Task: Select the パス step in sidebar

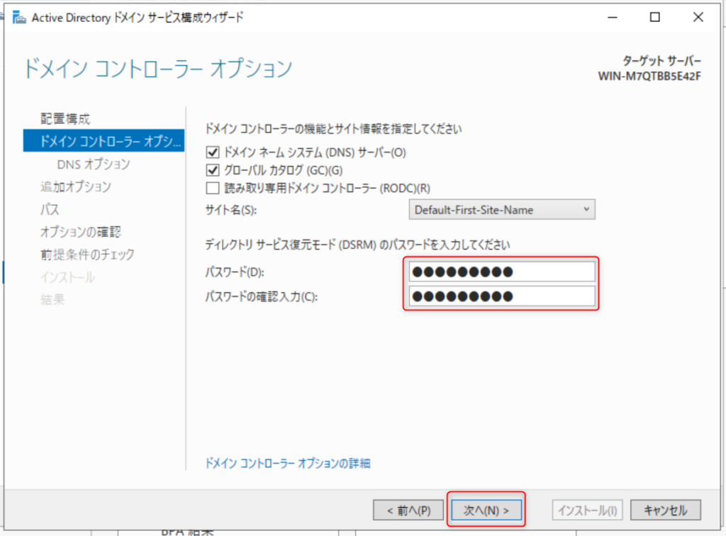Action: click(x=50, y=209)
